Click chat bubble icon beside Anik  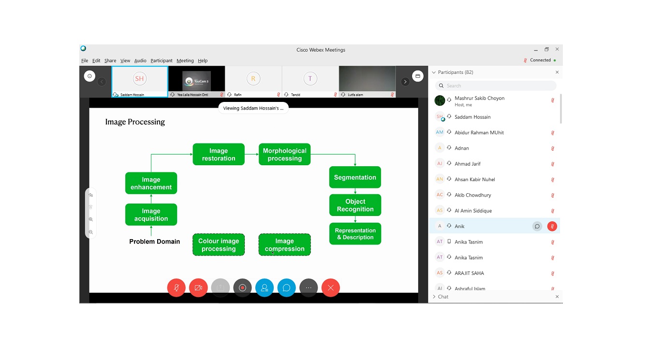(537, 227)
